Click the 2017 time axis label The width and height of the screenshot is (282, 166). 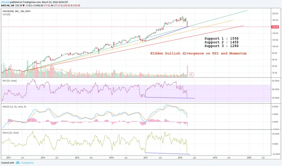pos(146,158)
